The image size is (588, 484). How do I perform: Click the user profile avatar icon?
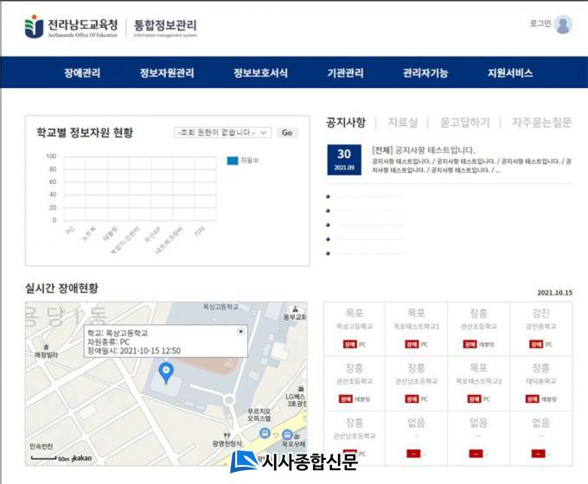563,25
